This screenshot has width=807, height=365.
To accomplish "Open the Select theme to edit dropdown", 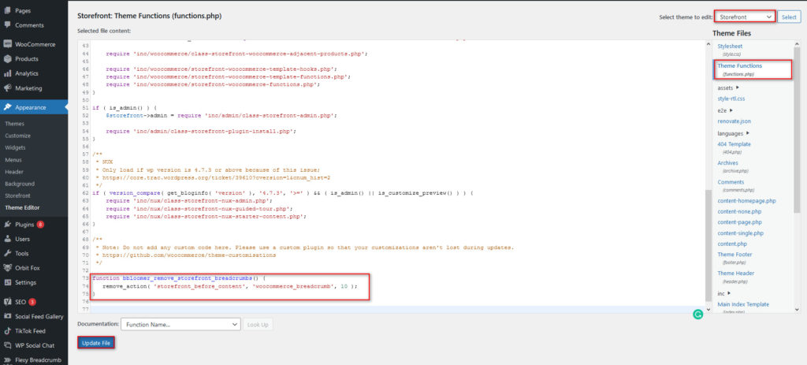I will 745,17.
